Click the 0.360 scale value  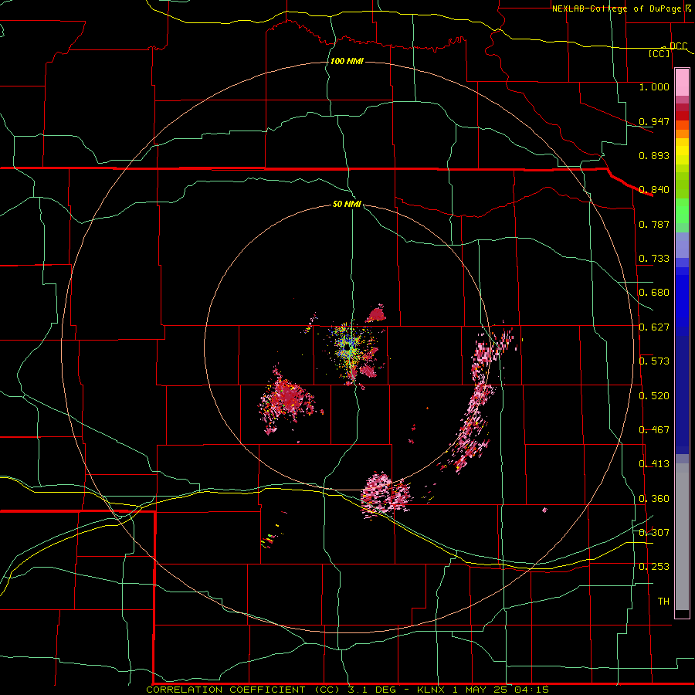(x=654, y=499)
